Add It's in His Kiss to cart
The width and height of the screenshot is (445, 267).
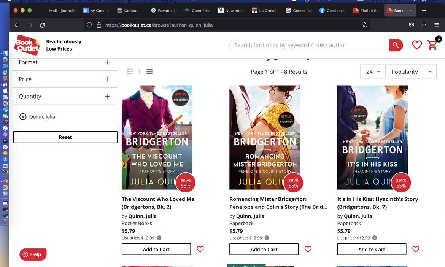(x=372, y=249)
